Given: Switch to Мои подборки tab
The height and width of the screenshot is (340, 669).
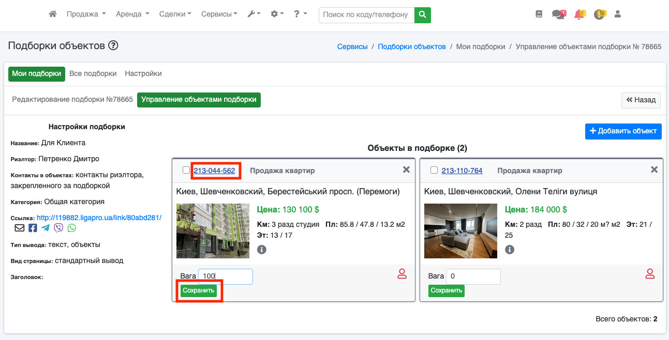Looking at the screenshot, I should tap(37, 74).
